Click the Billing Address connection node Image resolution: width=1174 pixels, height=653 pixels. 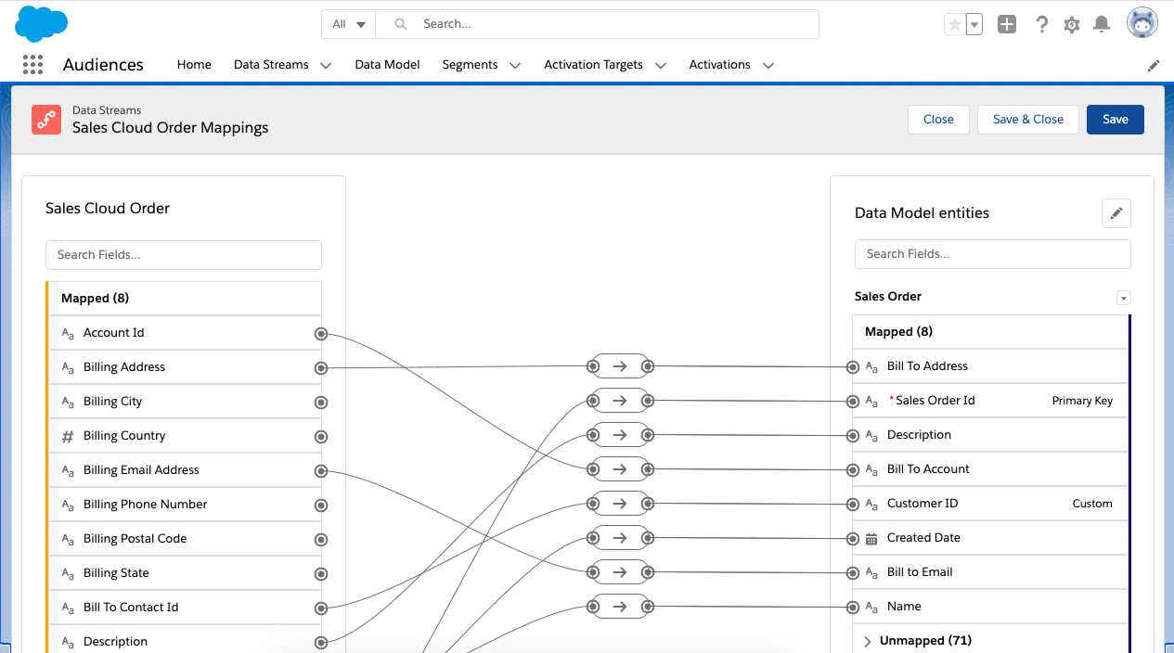[x=321, y=368]
